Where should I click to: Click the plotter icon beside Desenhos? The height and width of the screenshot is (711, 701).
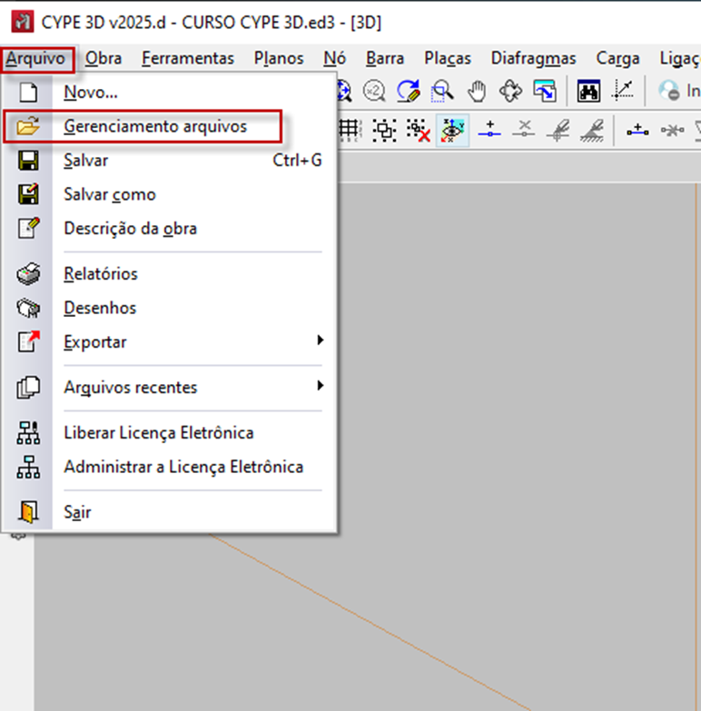(28, 308)
